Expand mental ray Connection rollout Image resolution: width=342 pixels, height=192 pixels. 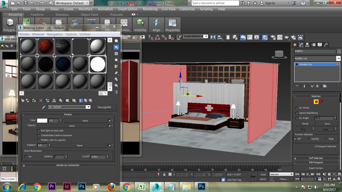(68, 165)
